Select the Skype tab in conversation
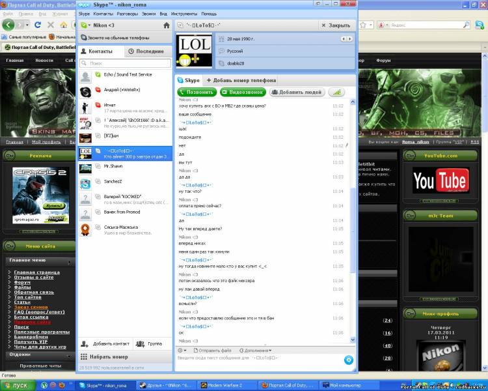 [189, 80]
